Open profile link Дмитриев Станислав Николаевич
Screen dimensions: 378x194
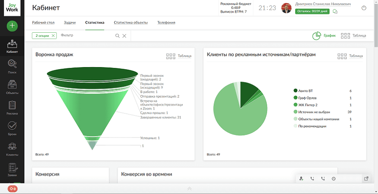[x=323, y=4]
